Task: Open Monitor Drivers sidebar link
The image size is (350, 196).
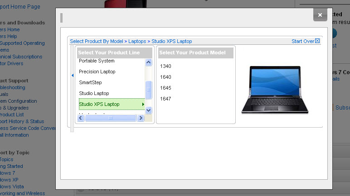Action: (x=12, y=63)
